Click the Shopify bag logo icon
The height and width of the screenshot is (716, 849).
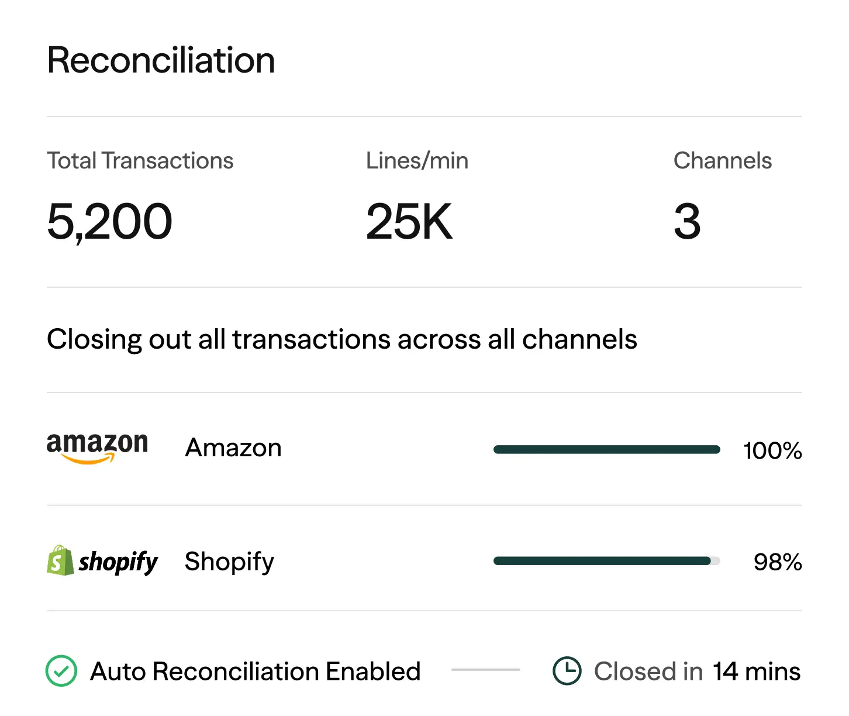coord(60,561)
